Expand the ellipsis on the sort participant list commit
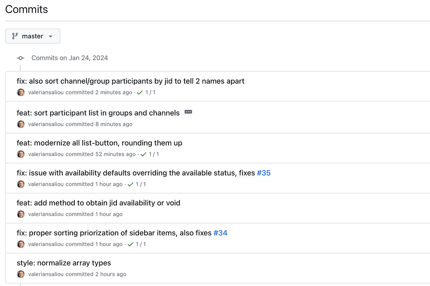Viewport: 430px width, 286px height. click(x=188, y=112)
